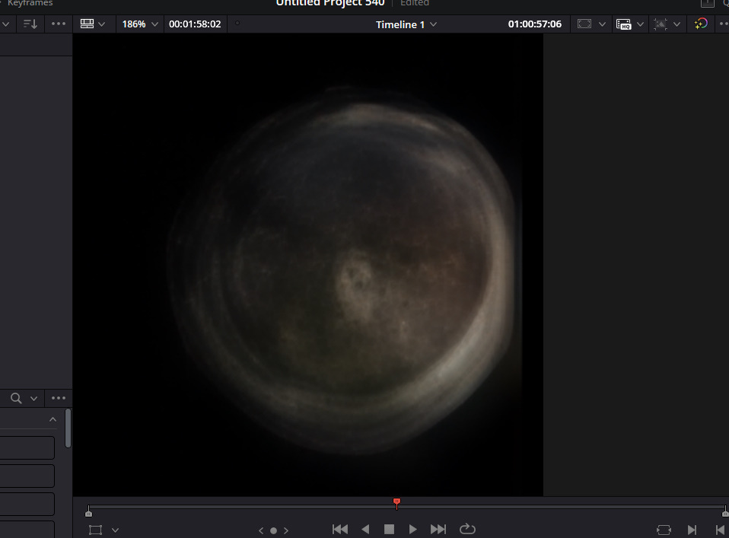
Task: Play the timeline in reverse
Action: pos(364,529)
